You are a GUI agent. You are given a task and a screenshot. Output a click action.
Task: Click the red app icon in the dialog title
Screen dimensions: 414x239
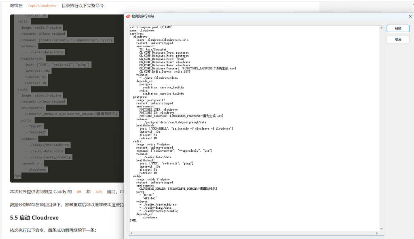click(x=128, y=17)
